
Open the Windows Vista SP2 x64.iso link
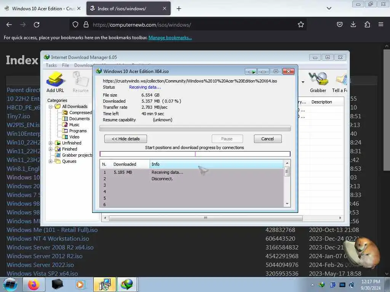(42, 274)
